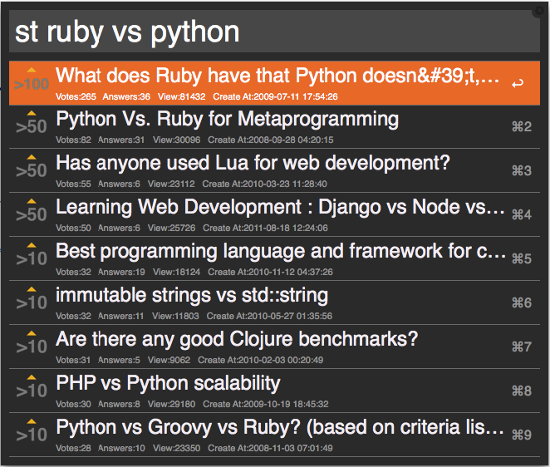The image size is (550, 467).
Task: Click the ⌘4 shortcut label
Action: [x=522, y=214]
